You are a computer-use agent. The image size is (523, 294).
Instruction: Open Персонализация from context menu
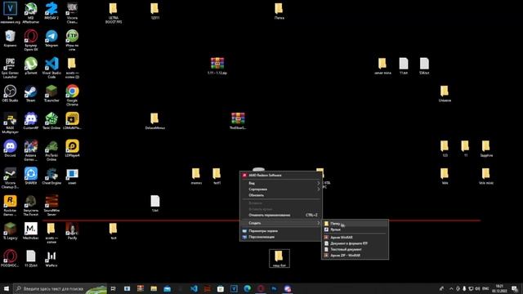click(280, 237)
